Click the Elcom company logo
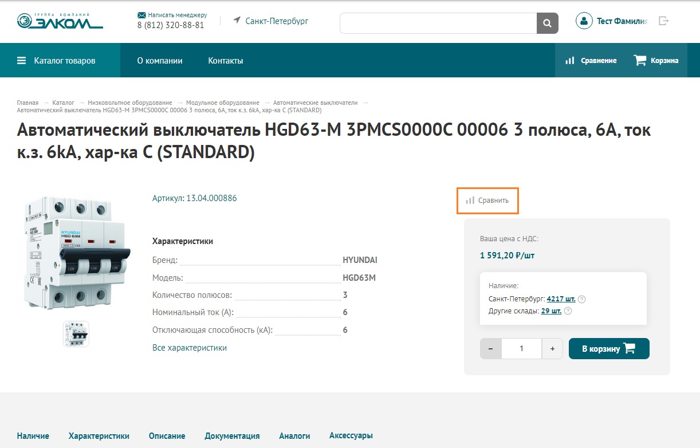The width and height of the screenshot is (700, 448). (60, 21)
